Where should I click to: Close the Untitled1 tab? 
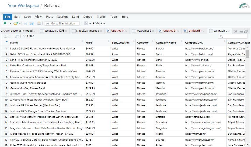(126, 31)
